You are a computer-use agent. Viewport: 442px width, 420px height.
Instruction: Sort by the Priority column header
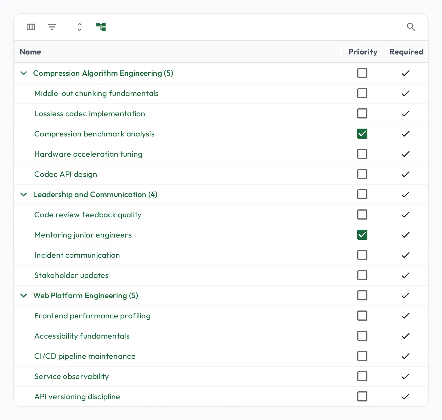click(363, 52)
